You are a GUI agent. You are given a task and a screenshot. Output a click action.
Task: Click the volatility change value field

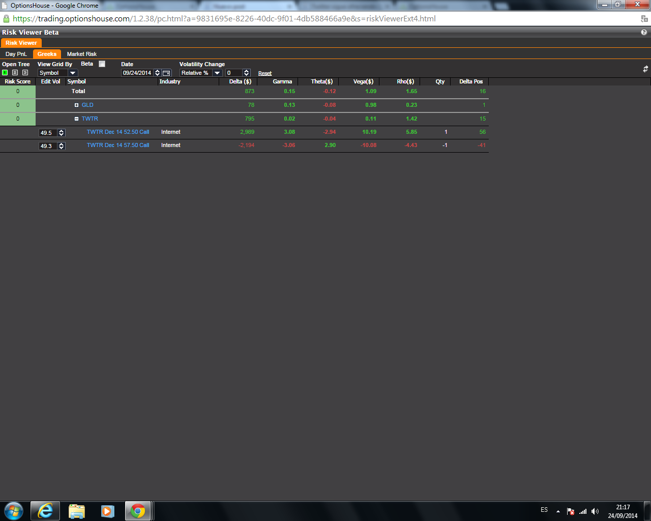(234, 73)
